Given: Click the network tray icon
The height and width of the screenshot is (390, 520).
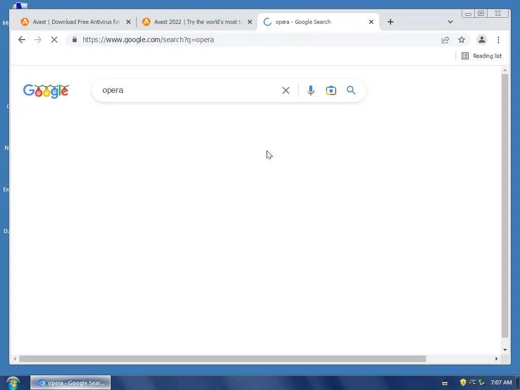Looking at the screenshot, I should pyautogui.click(x=473, y=382).
